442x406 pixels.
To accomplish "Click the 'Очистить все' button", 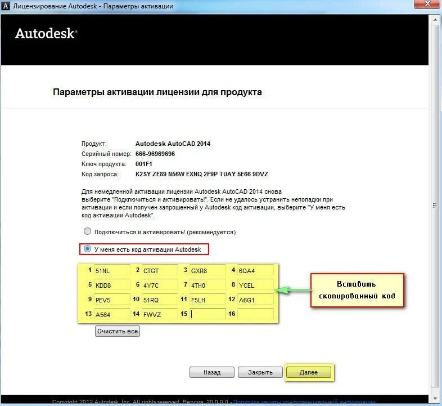I will [x=118, y=331].
